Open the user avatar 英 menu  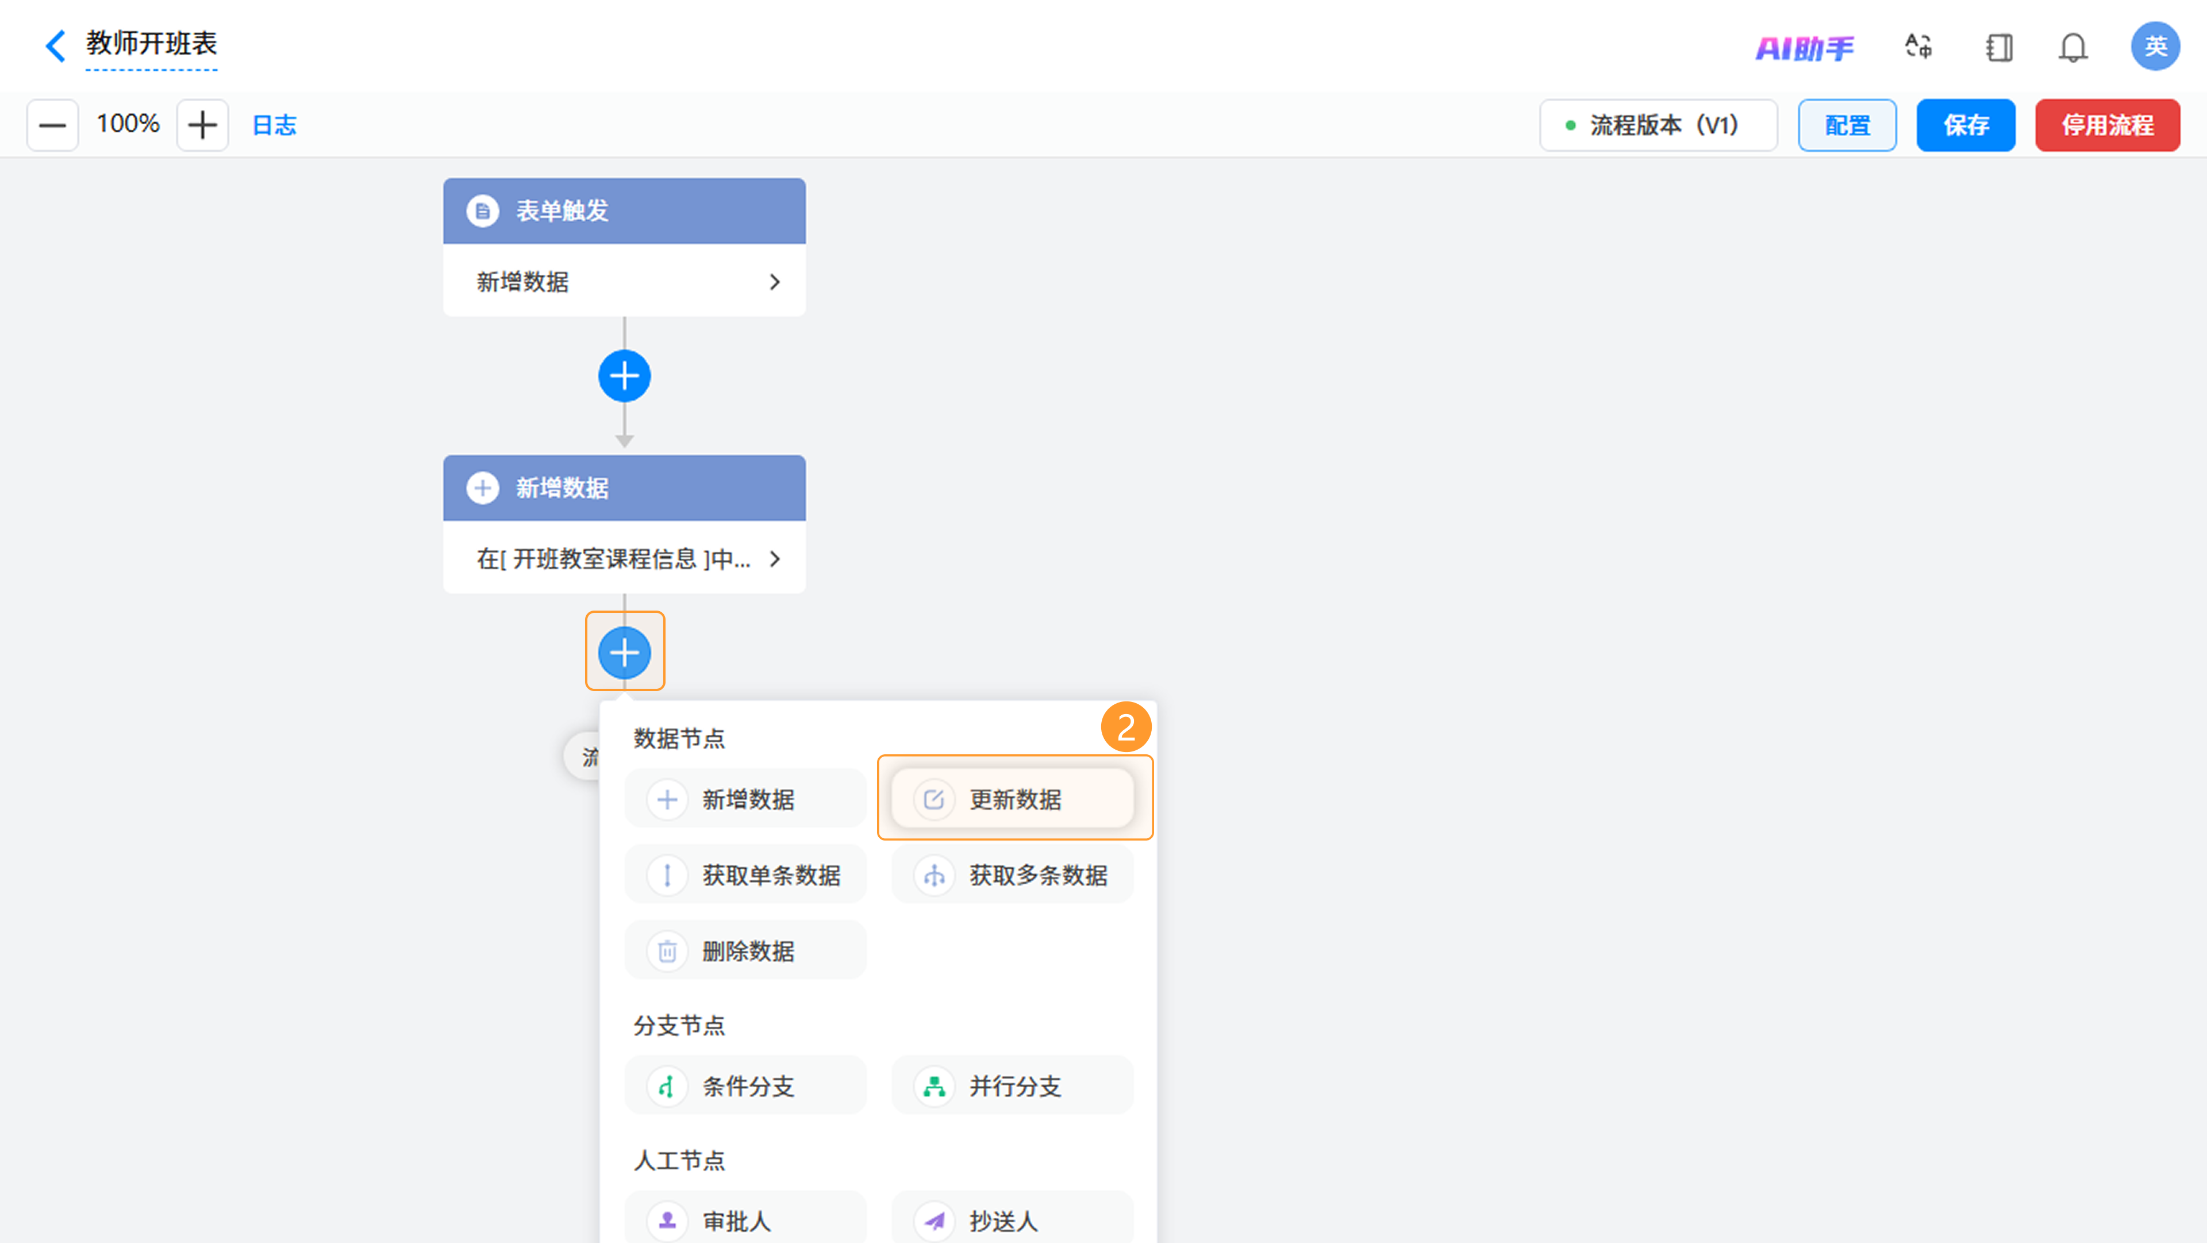coord(2155,47)
